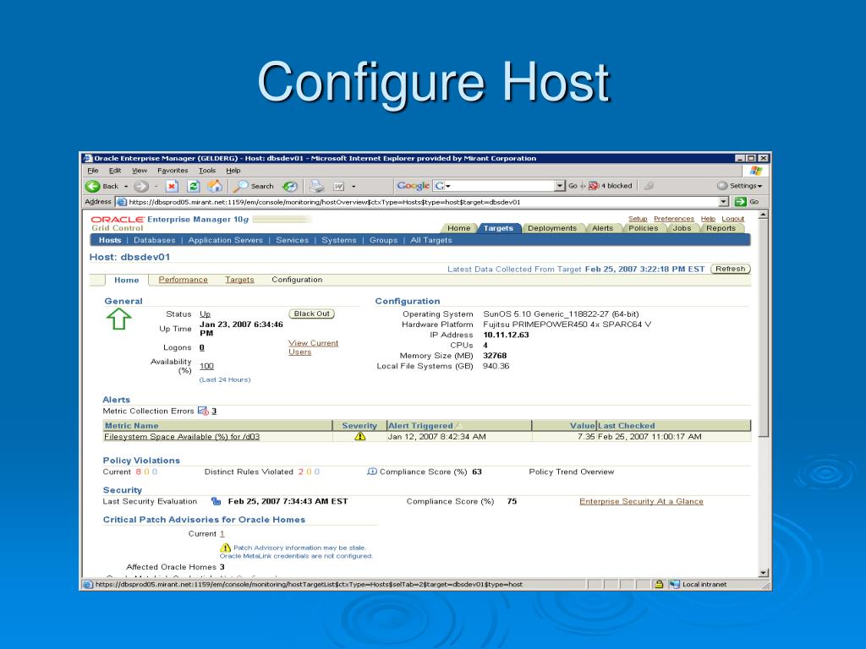Open the Performance sub-tab
Screen dimensions: 866x649
183,280
